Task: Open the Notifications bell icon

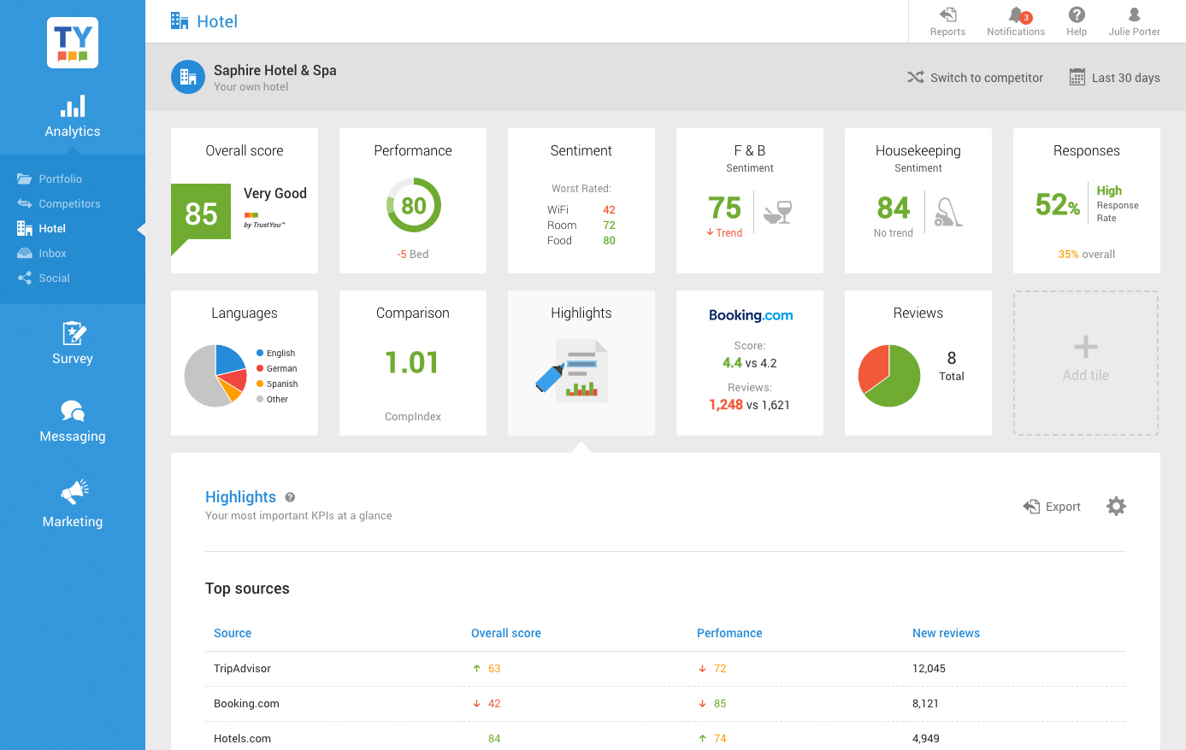Action: (x=1016, y=15)
